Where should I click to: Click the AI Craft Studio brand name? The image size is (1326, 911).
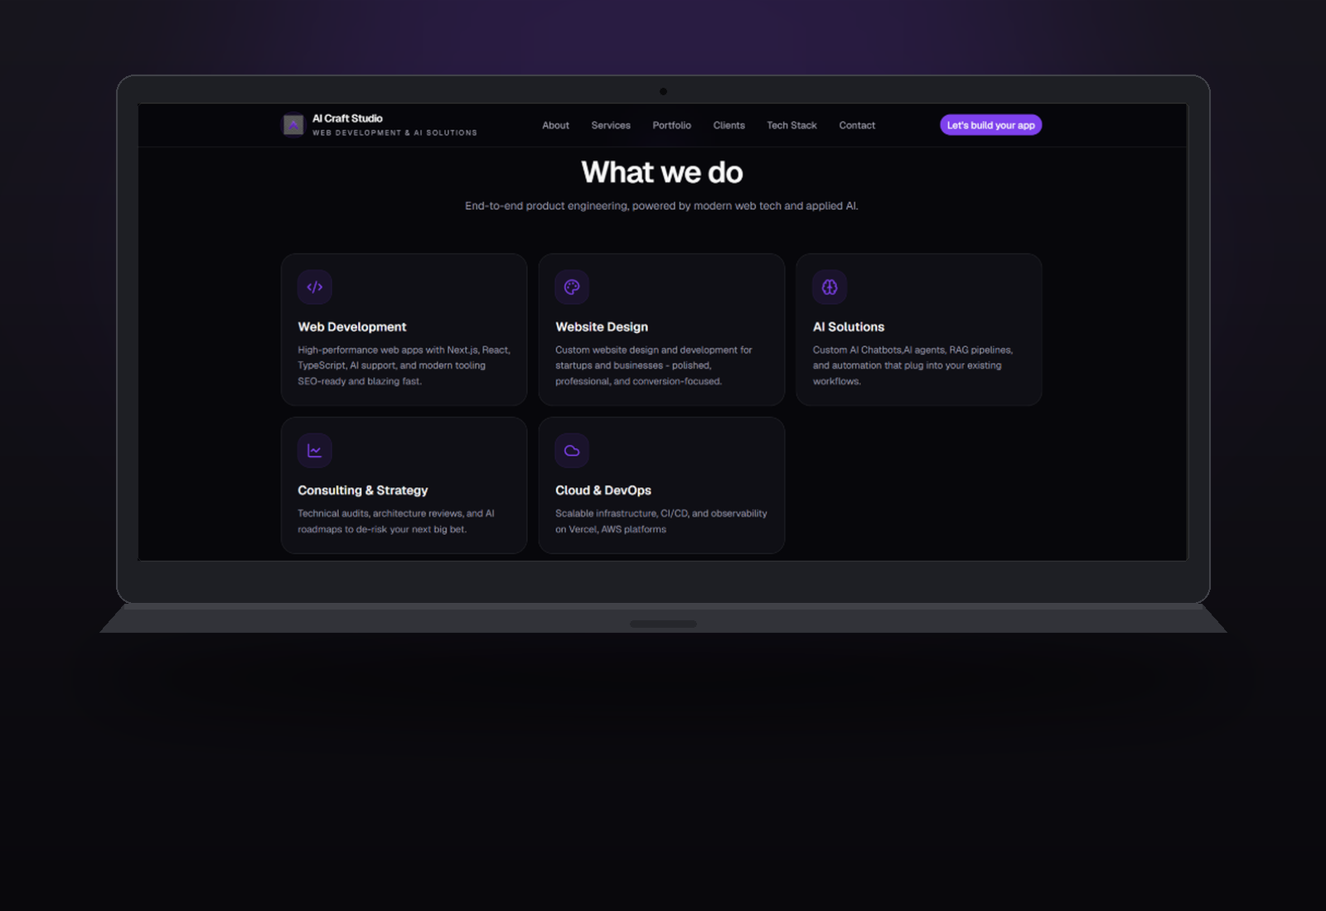point(347,118)
